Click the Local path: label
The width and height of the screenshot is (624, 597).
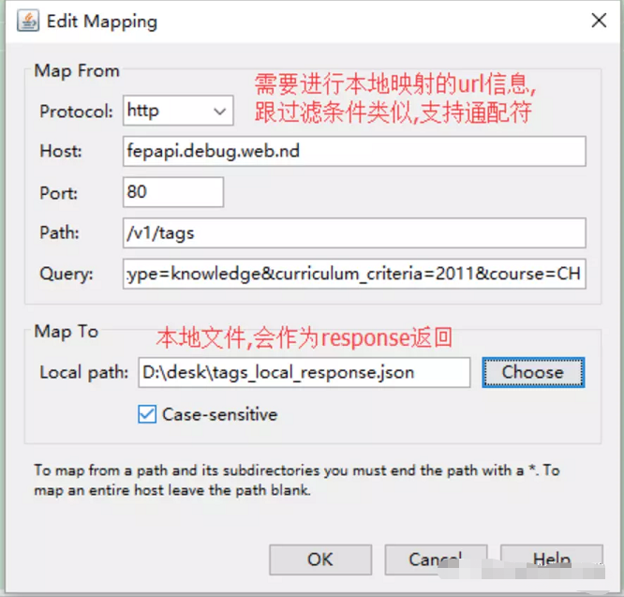click(x=84, y=372)
